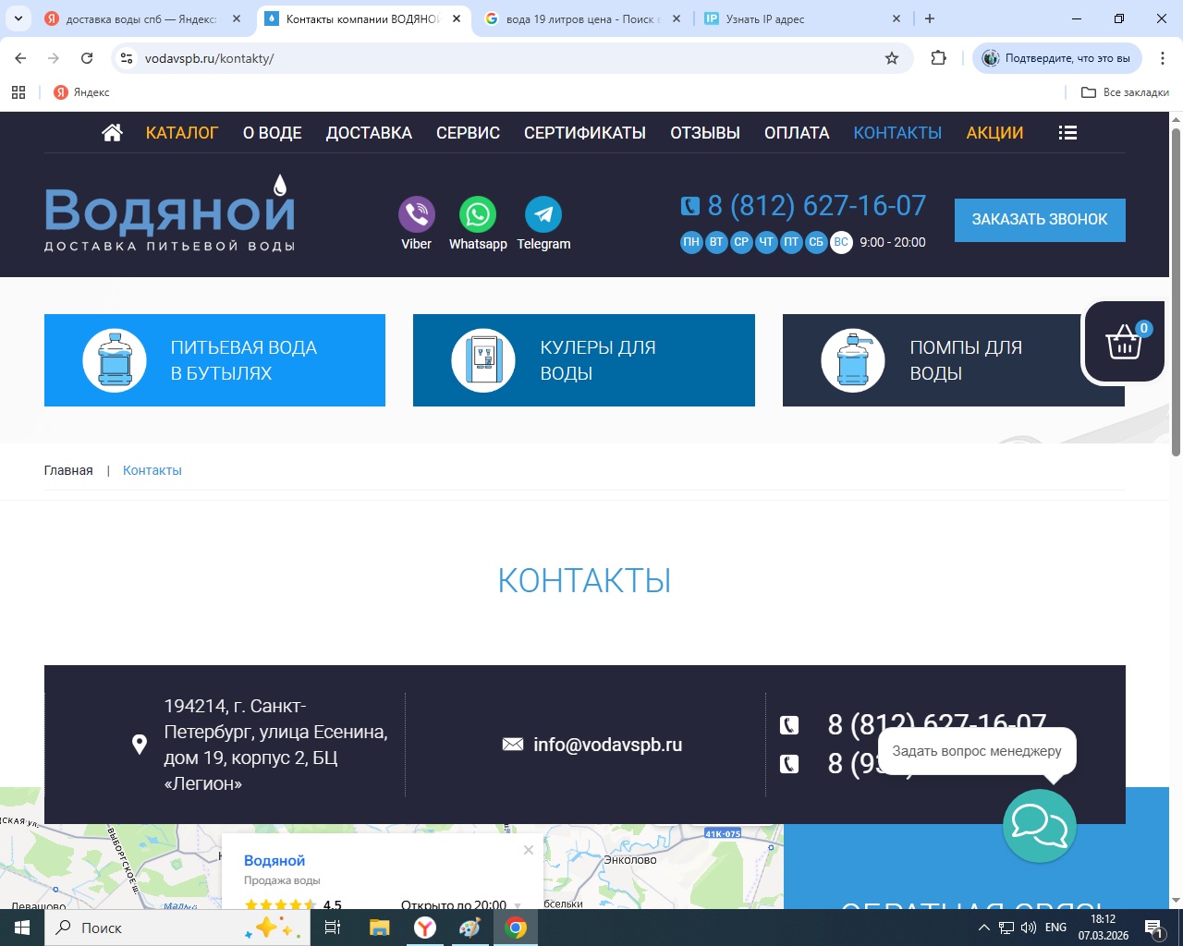Click the info@vodavspb.ru email link

[x=608, y=745]
